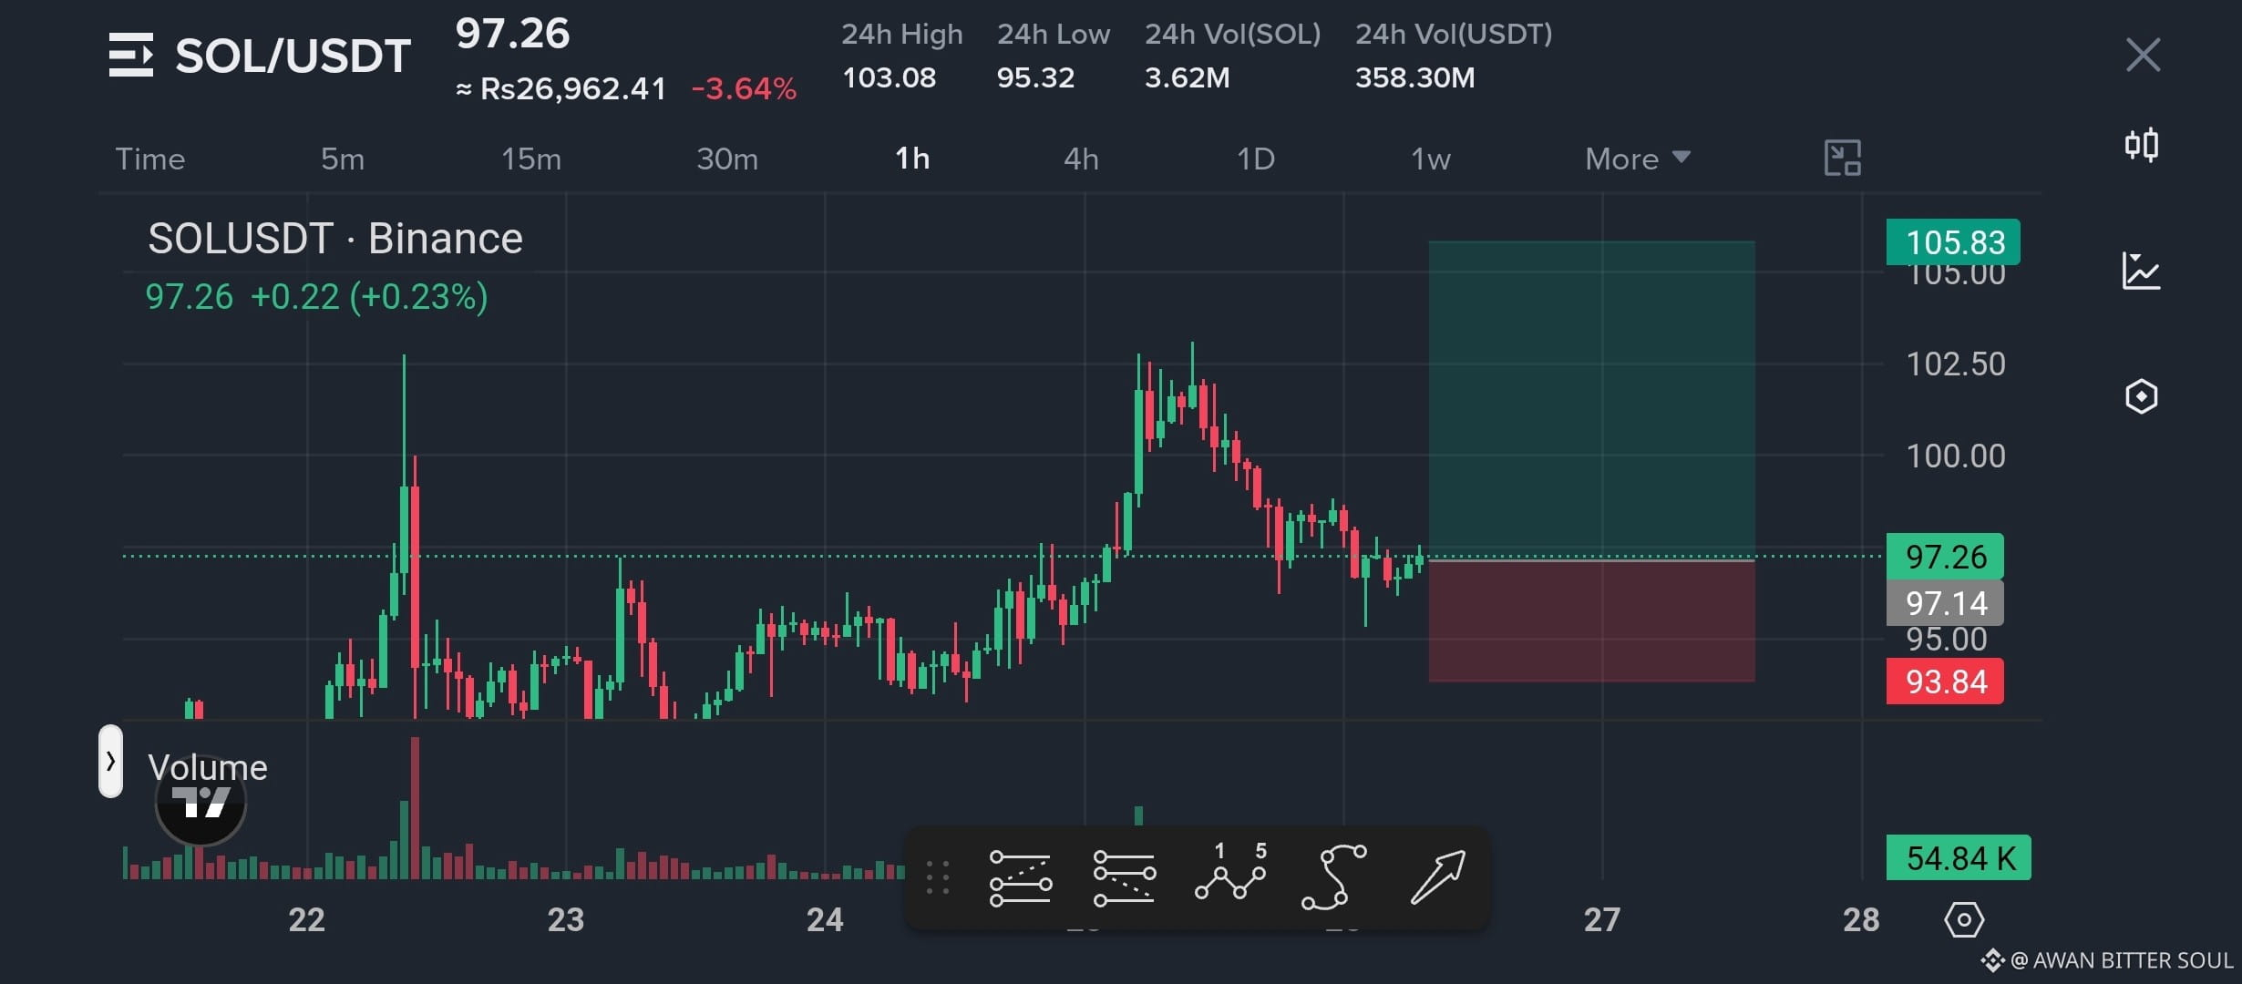Tap the gray 97.14 entry price label
Viewport: 2242px width, 984px height.
[1945, 603]
